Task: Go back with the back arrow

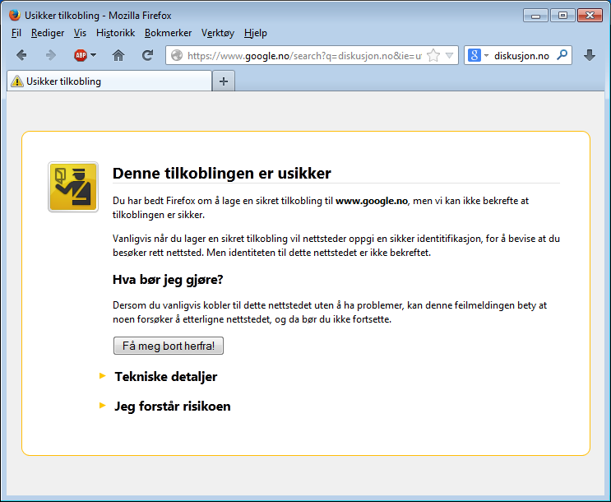Action: click(x=21, y=55)
